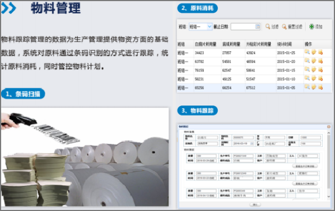Viewport: 335px width, 211px height.
Task: Click delete icon in 2015-01-15 row
Action: [x=320, y=70]
